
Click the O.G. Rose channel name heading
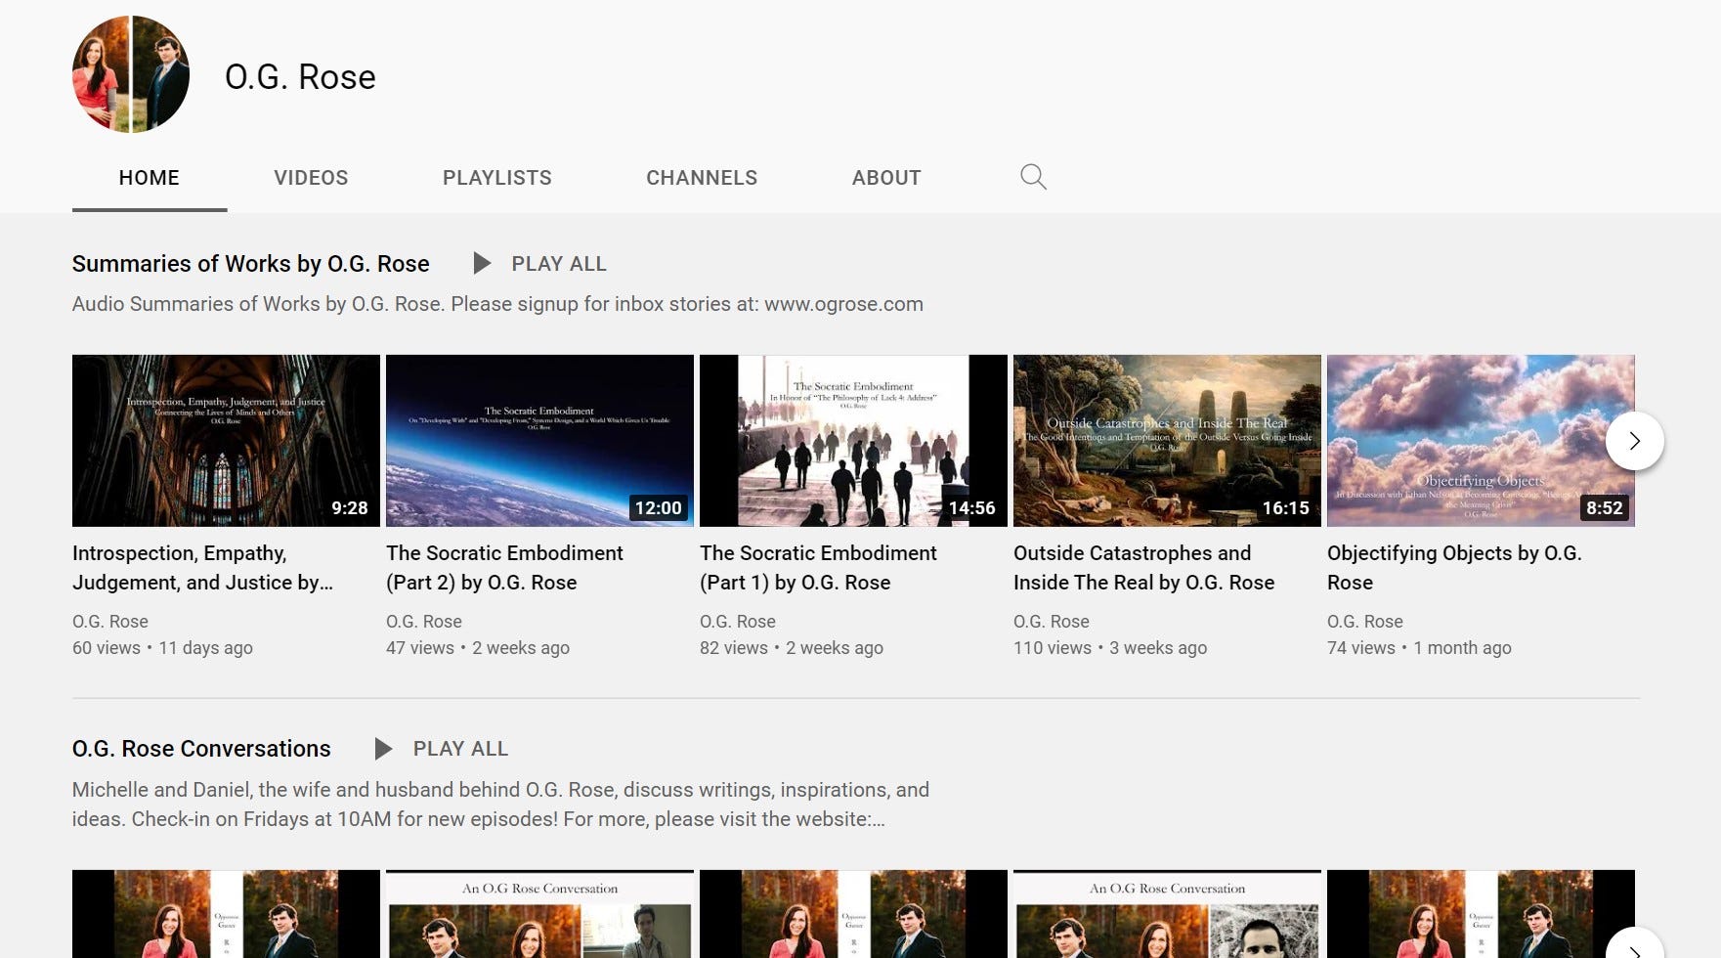300,76
